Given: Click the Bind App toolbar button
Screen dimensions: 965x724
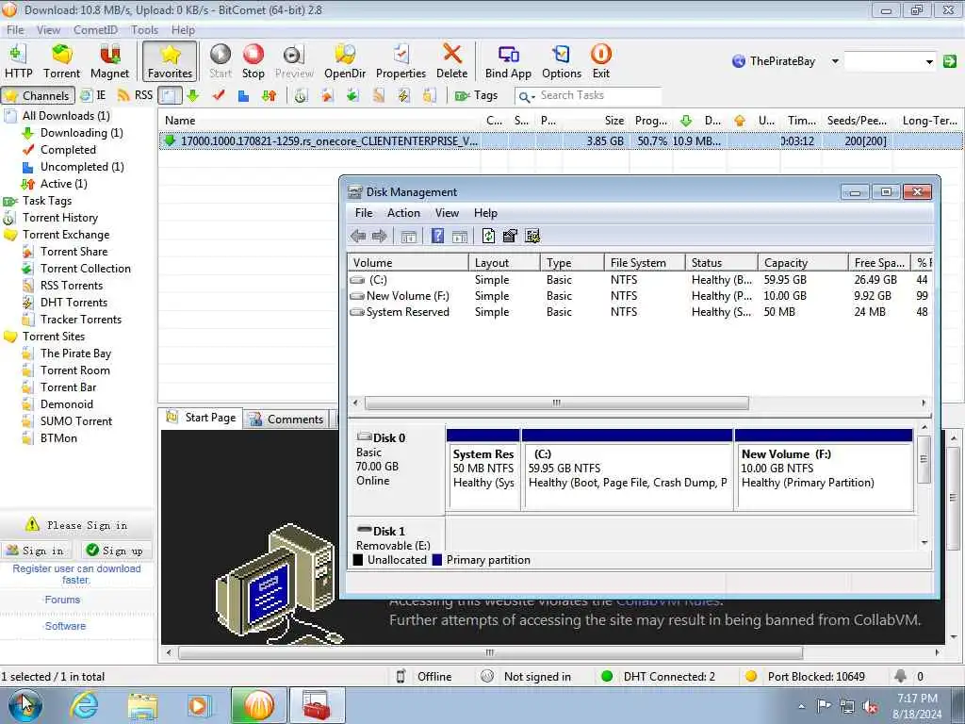Looking at the screenshot, I should coord(508,61).
